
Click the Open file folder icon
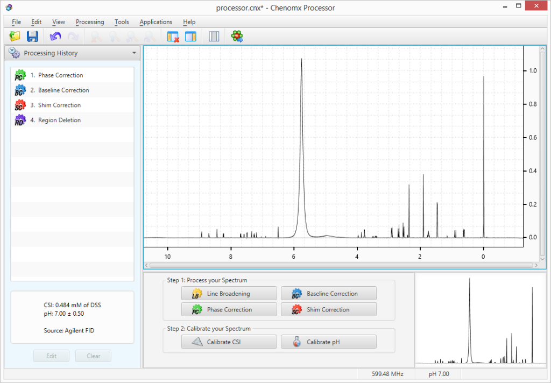15,37
